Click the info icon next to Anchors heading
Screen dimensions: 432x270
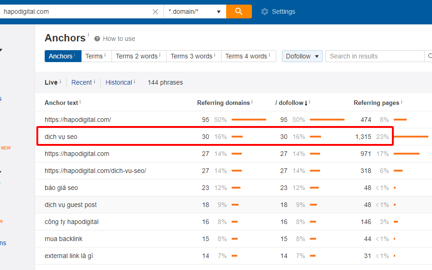88,34
